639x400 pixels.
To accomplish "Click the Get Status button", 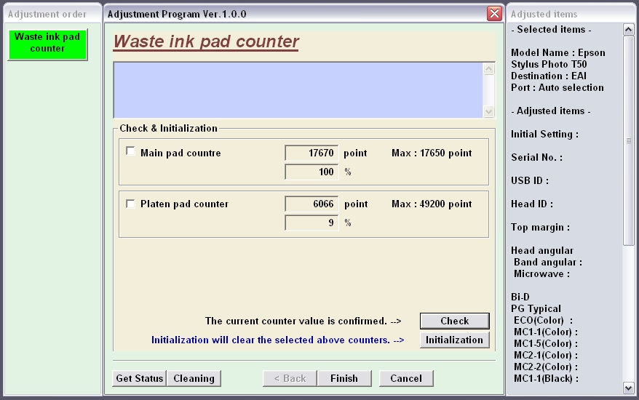I will pyautogui.click(x=140, y=378).
